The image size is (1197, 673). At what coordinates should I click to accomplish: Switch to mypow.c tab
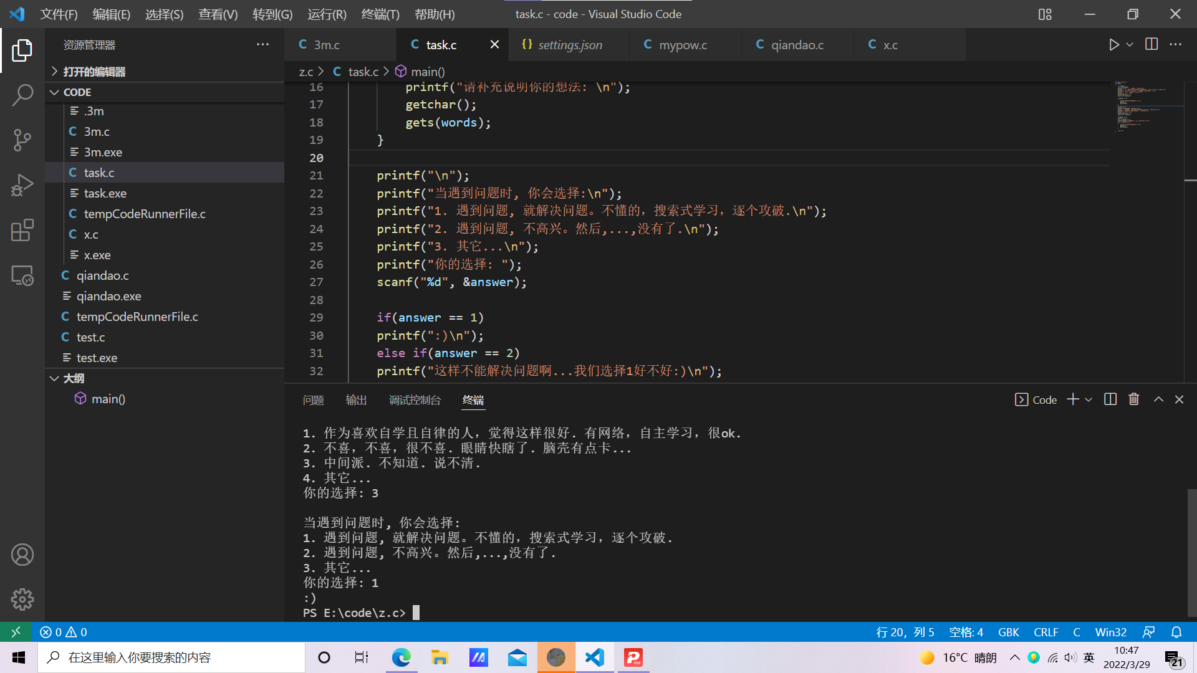685,45
